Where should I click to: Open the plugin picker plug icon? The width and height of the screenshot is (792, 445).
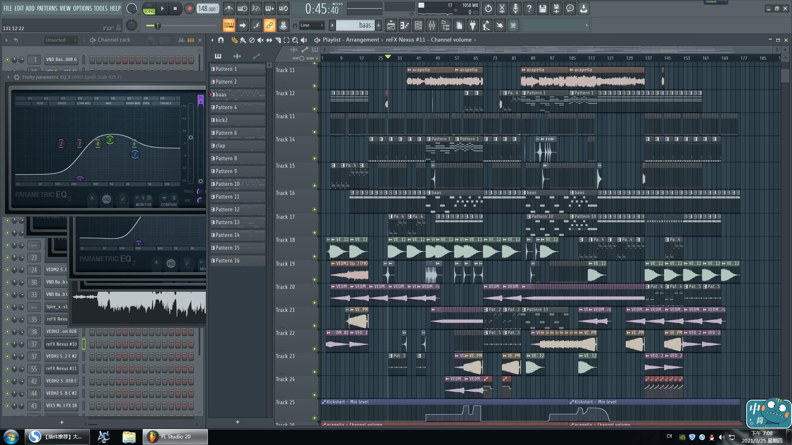(473, 26)
